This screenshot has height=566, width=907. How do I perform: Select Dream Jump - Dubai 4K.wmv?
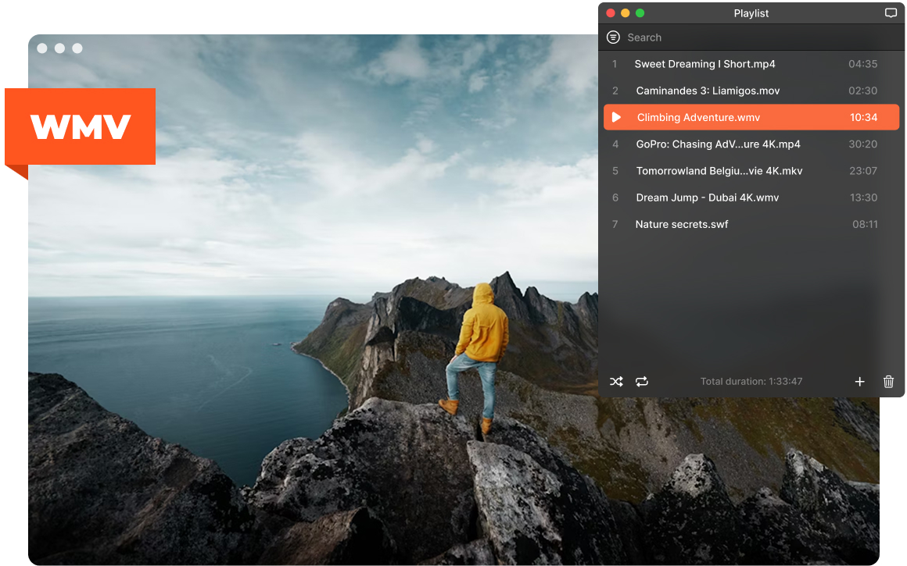pyautogui.click(x=751, y=198)
